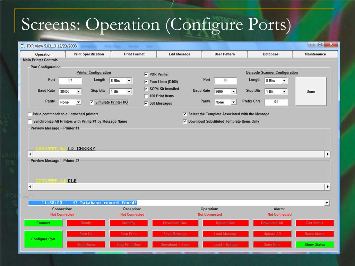Click the Download One button
Screen dimensions: 355x266
pyautogui.click(x=175, y=223)
